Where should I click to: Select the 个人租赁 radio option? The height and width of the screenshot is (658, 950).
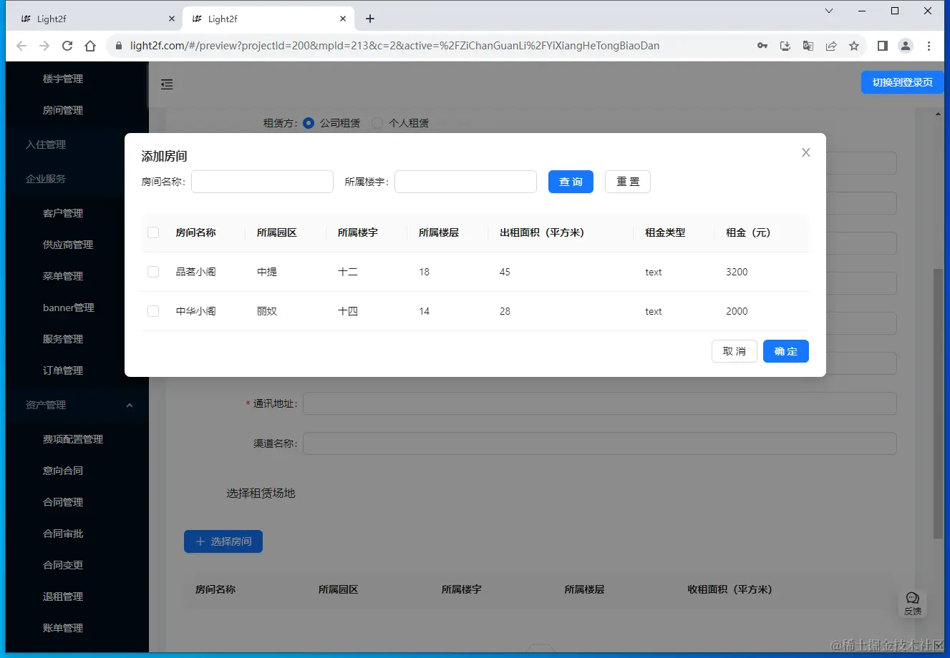pyautogui.click(x=377, y=123)
